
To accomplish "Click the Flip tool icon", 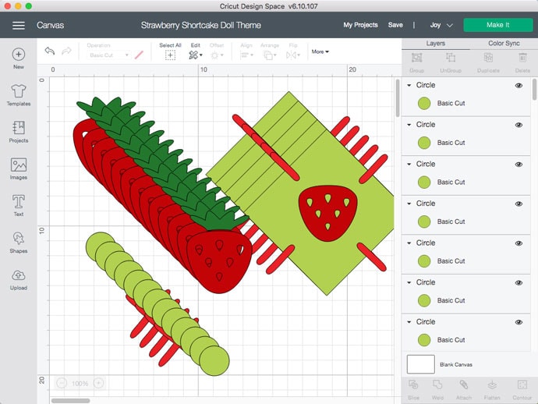I will 292,55.
